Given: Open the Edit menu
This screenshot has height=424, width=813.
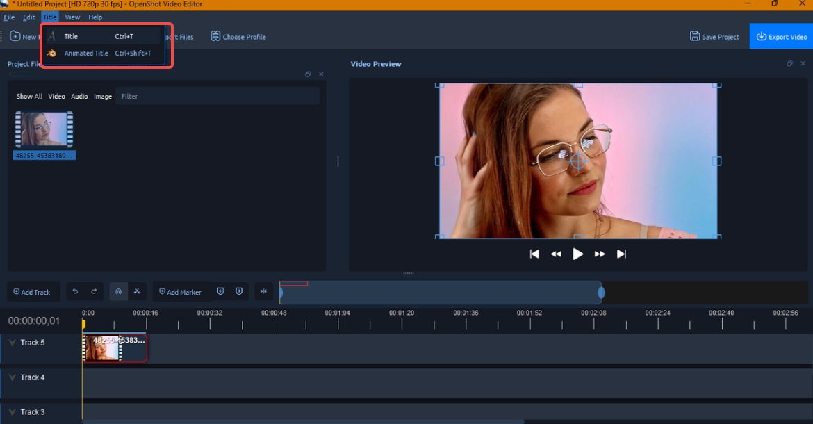Looking at the screenshot, I should (x=29, y=17).
